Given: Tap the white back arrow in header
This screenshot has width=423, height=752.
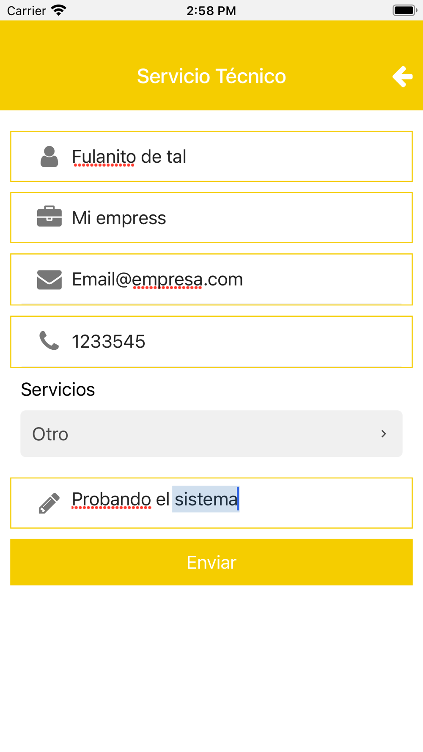Looking at the screenshot, I should [402, 77].
